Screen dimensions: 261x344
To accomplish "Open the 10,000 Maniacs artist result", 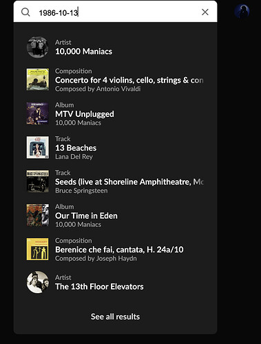I will pyautogui.click(x=115, y=47).
